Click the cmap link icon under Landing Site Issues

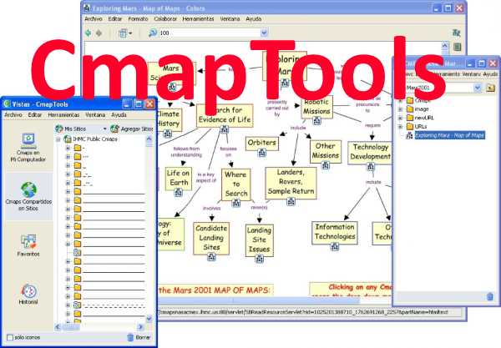pyautogui.click(x=260, y=258)
